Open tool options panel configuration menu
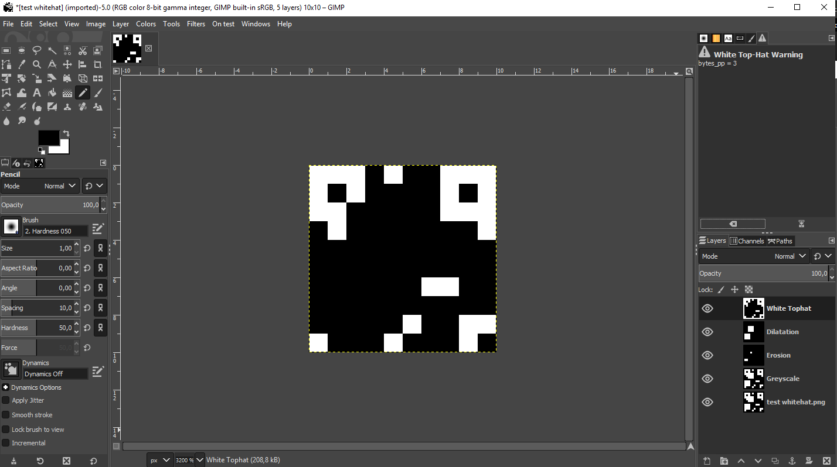The height and width of the screenshot is (467, 837). click(x=103, y=163)
